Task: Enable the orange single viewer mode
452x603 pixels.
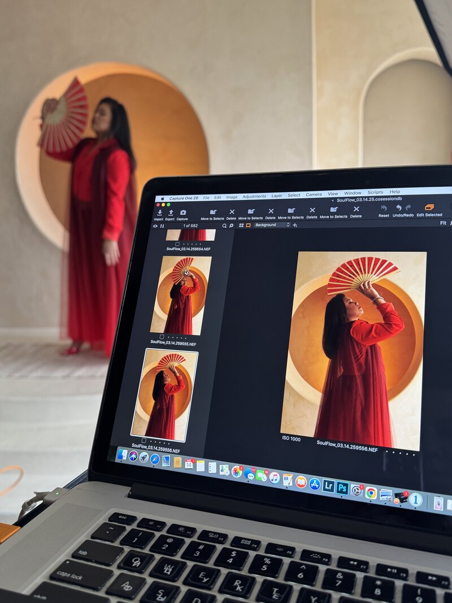Action: point(248,225)
